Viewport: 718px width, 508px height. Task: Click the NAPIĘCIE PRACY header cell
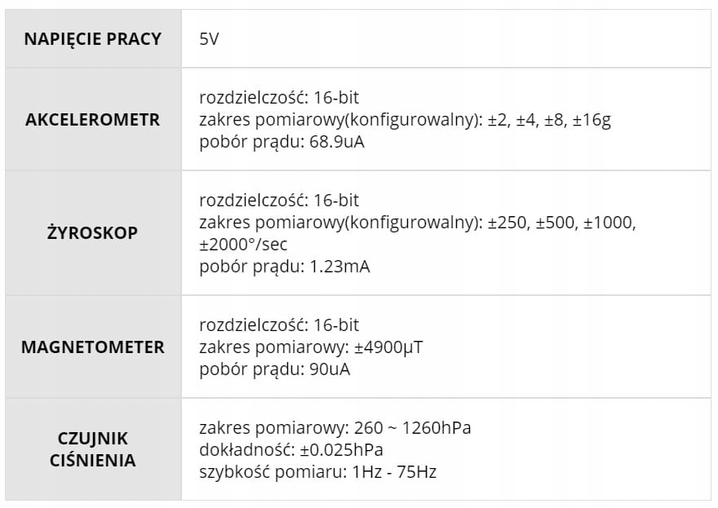coord(92,39)
